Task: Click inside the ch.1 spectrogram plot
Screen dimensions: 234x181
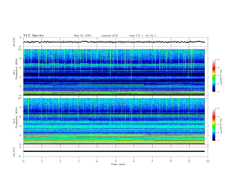Action: [x=114, y=72]
